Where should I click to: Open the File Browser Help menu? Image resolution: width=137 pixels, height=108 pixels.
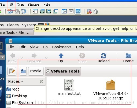pyautogui.click(x=80, y=47)
